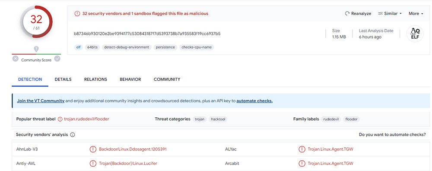Select the file SHA-256 hash text
The image size is (432, 171).
[147, 34]
